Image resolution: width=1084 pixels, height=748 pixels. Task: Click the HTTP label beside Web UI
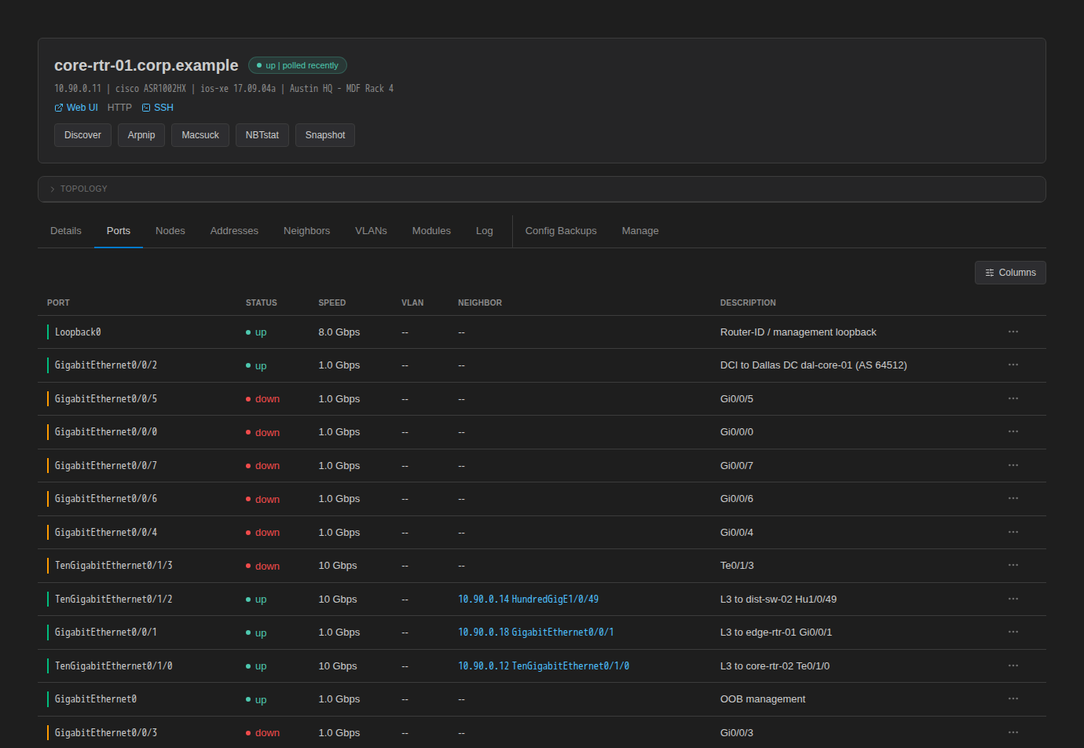click(x=119, y=108)
